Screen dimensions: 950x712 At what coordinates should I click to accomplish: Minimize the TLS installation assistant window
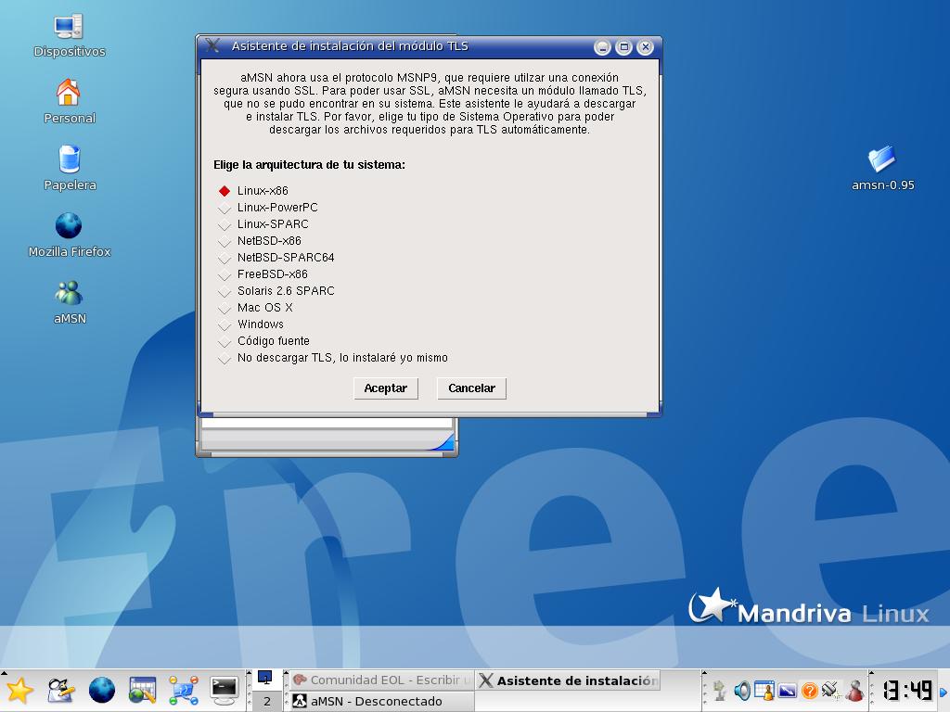[602, 47]
